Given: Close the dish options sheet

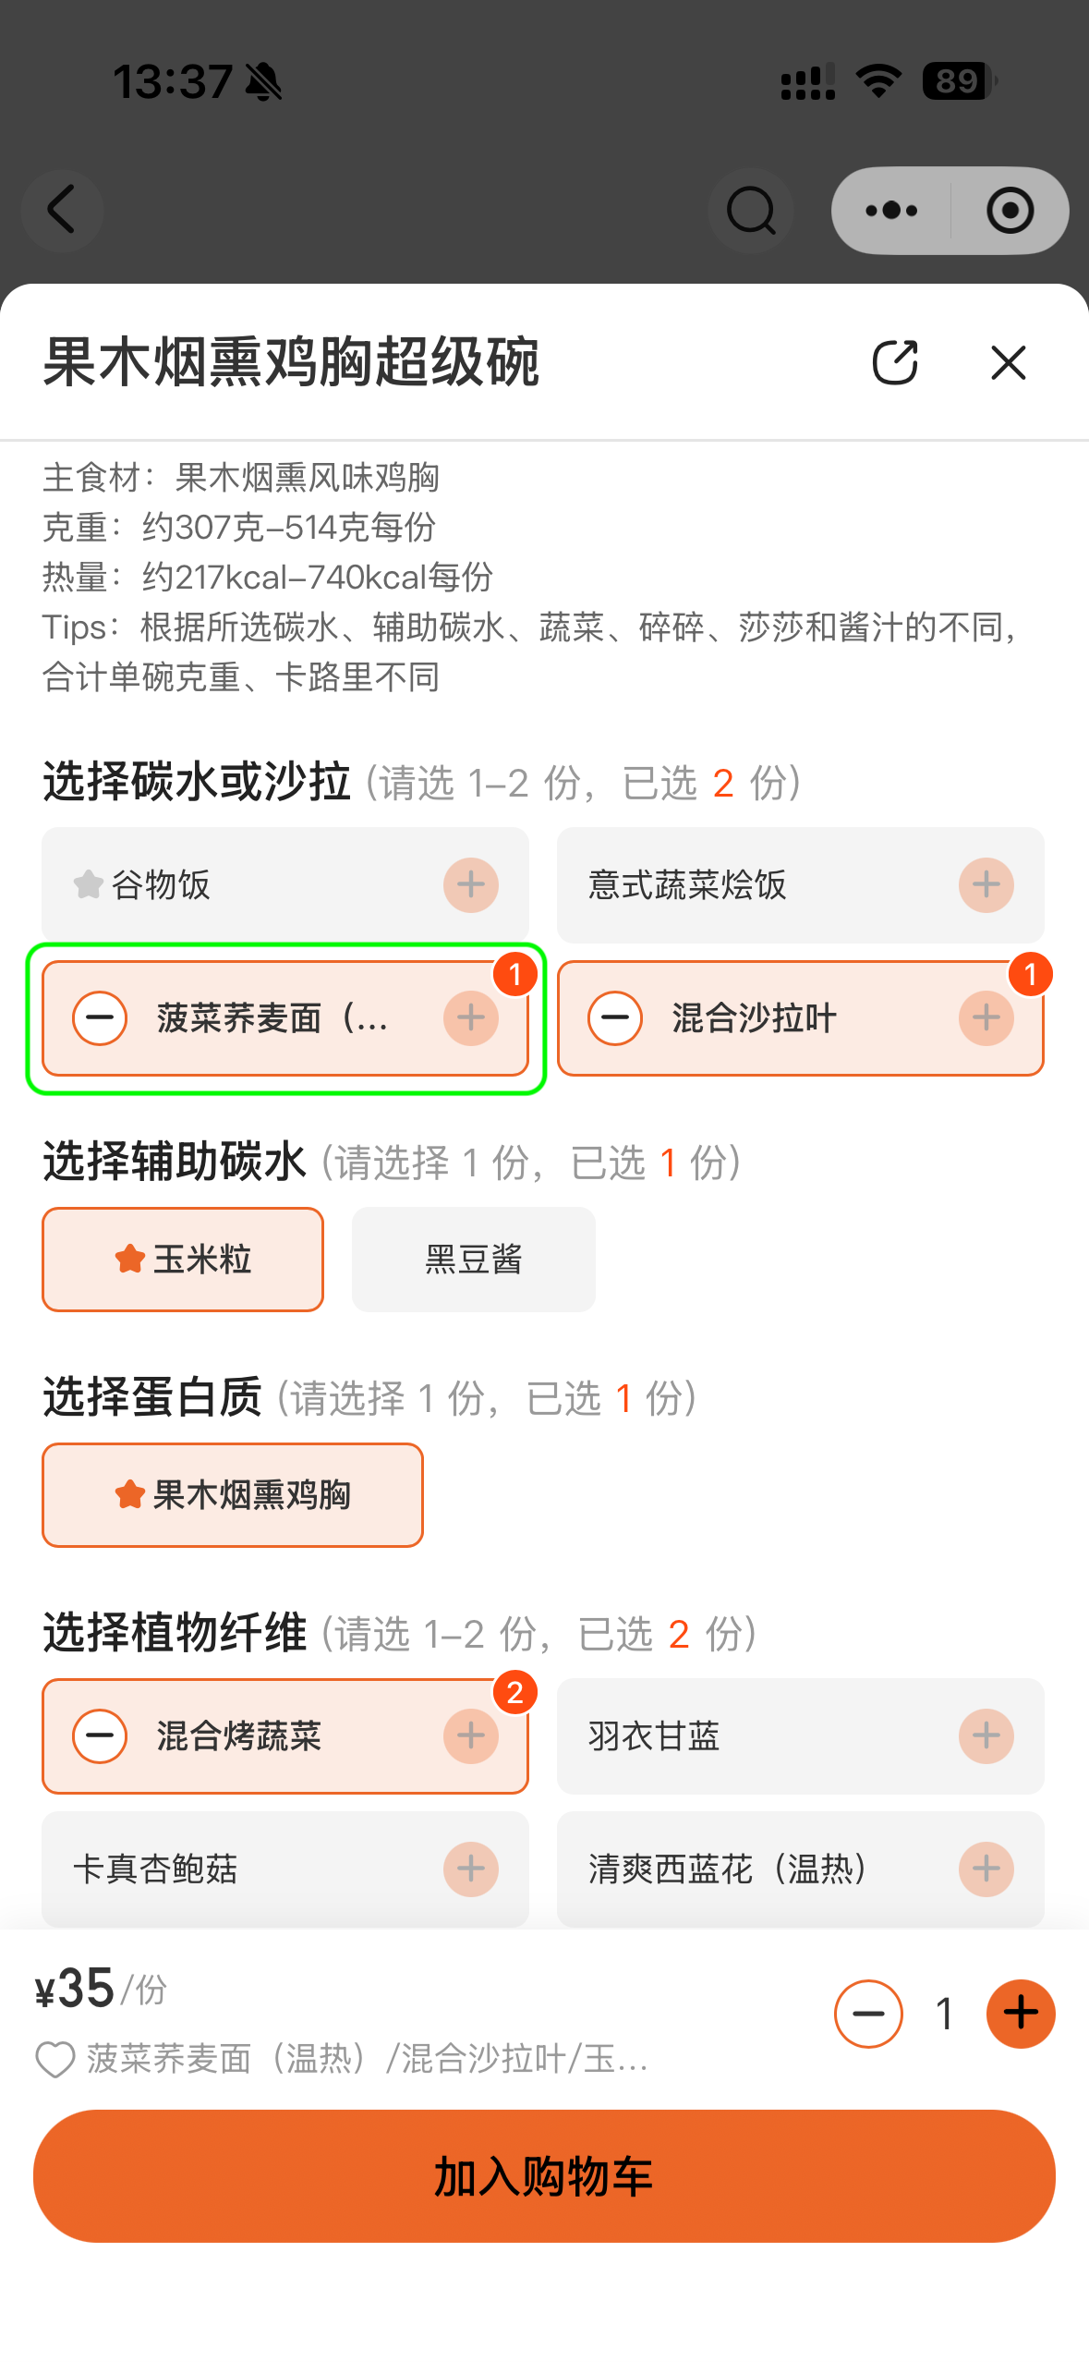Looking at the screenshot, I should pyautogui.click(x=1008, y=362).
